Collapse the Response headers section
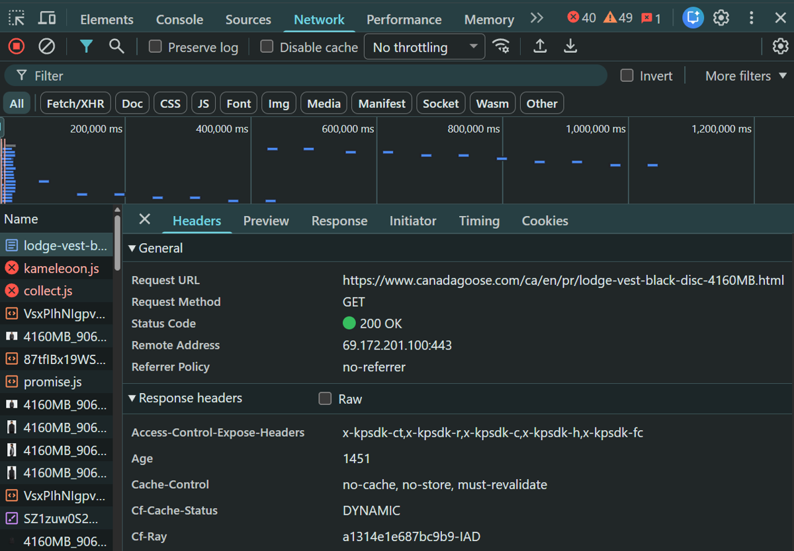 186,398
